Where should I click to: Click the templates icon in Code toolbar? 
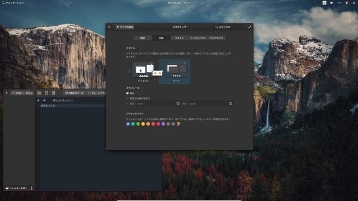[46, 93]
